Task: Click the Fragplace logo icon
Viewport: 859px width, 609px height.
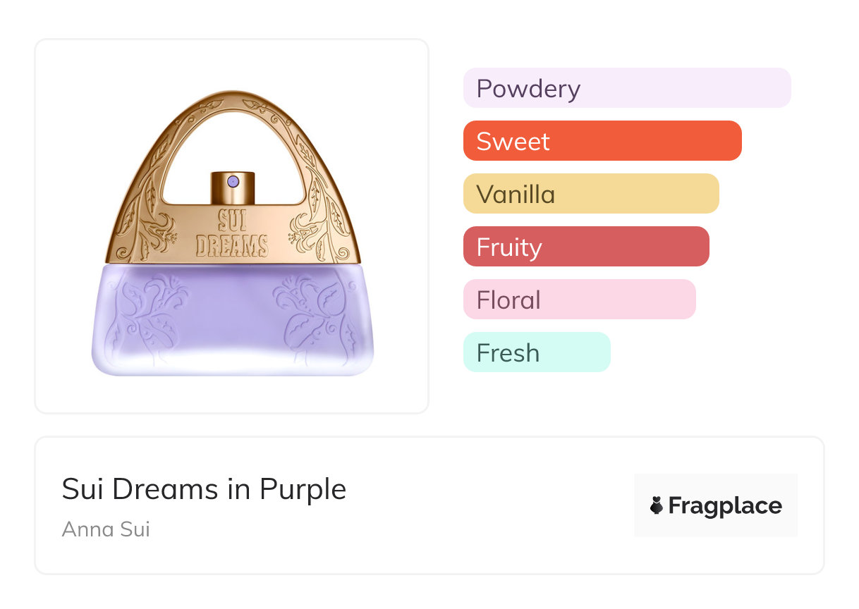Action: [x=657, y=505]
